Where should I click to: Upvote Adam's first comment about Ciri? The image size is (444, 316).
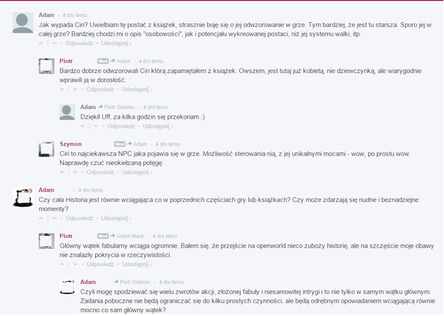click(x=41, y=43)
